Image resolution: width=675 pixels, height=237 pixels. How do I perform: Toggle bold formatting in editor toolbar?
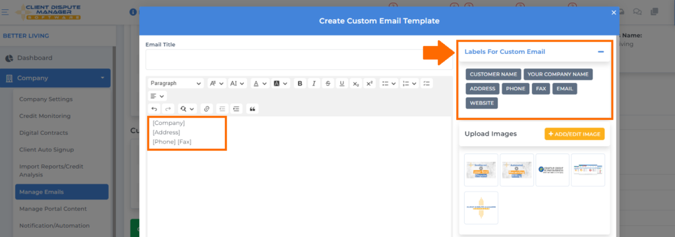pyautogui.click(x=300, y=84)
